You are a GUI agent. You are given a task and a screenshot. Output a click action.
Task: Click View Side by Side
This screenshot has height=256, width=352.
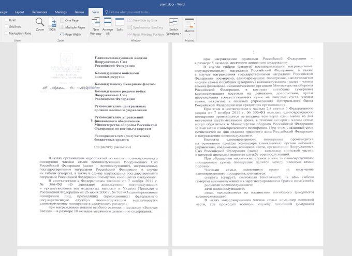[x=142, y=20]
